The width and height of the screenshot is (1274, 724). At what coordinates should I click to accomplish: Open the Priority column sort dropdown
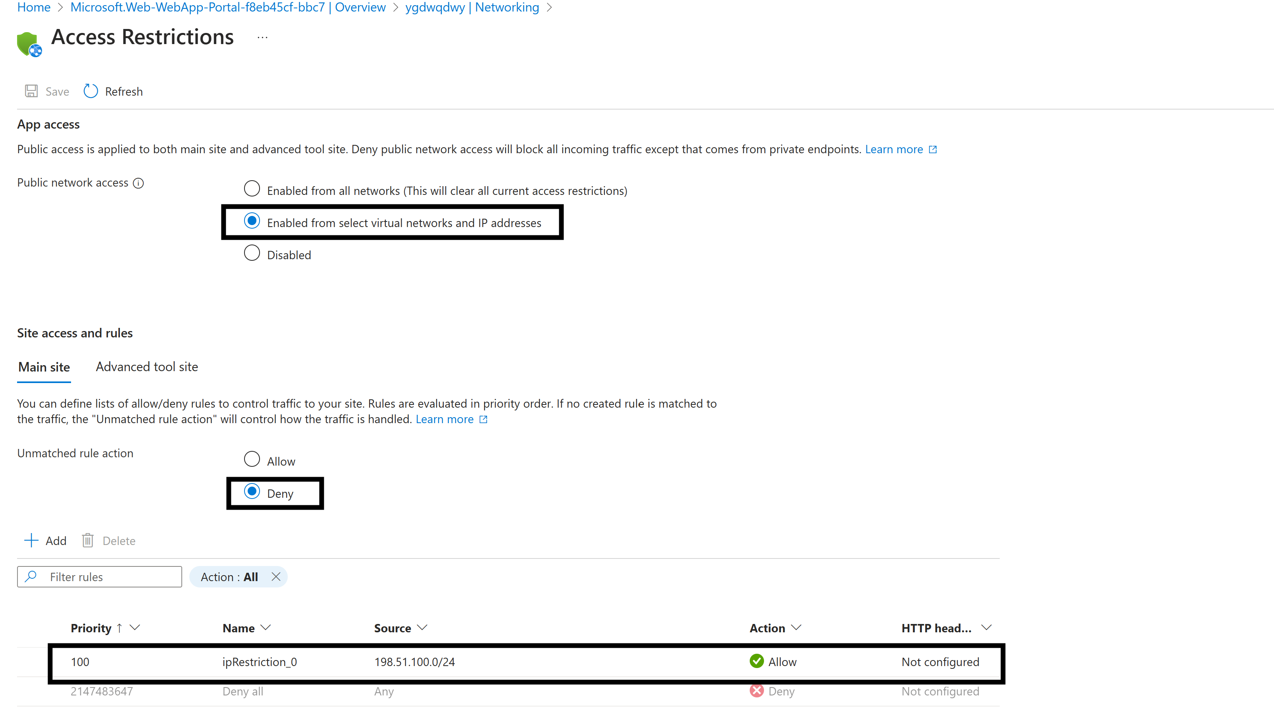pyautogui.click(x=136, y=628)
